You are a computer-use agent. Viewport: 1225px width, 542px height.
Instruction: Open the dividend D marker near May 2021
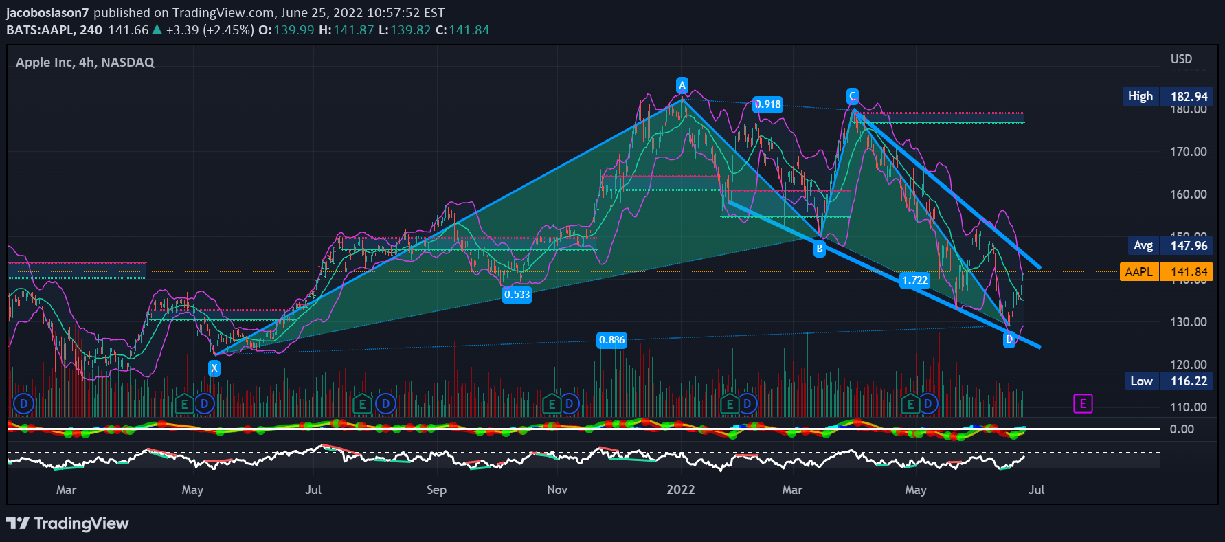(204, 404)
